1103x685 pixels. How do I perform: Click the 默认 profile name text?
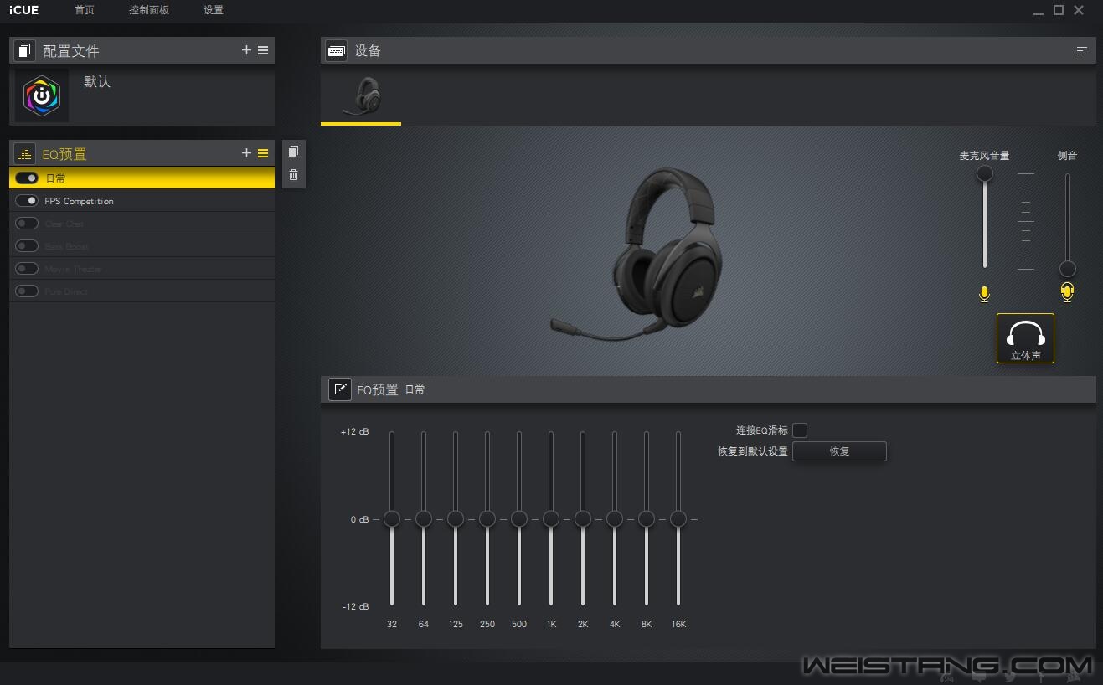97,82
